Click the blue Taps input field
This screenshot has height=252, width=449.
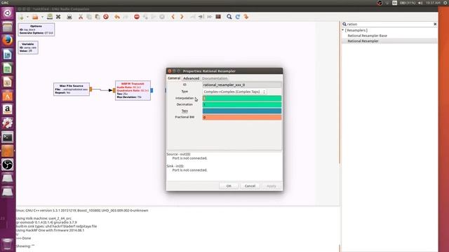242,111
